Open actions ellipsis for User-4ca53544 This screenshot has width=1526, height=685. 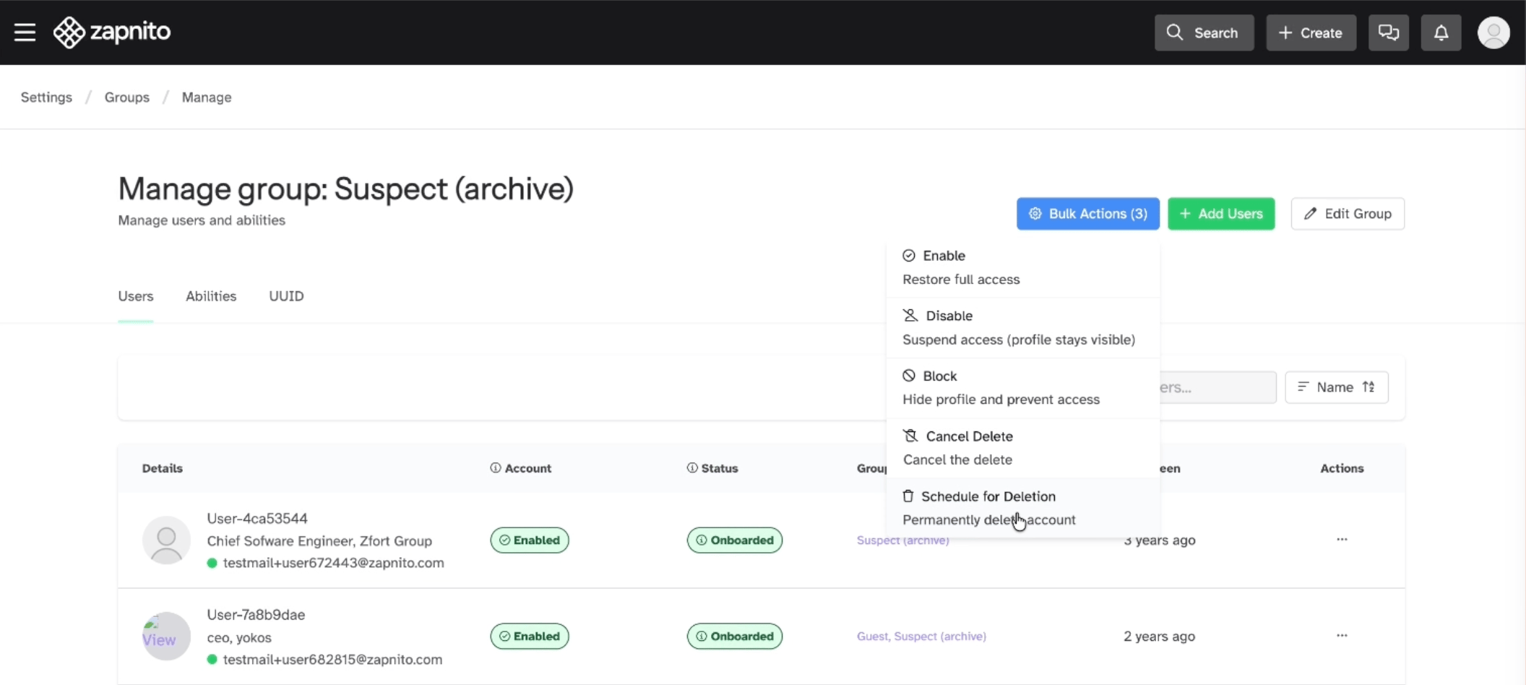(1342, 540)
